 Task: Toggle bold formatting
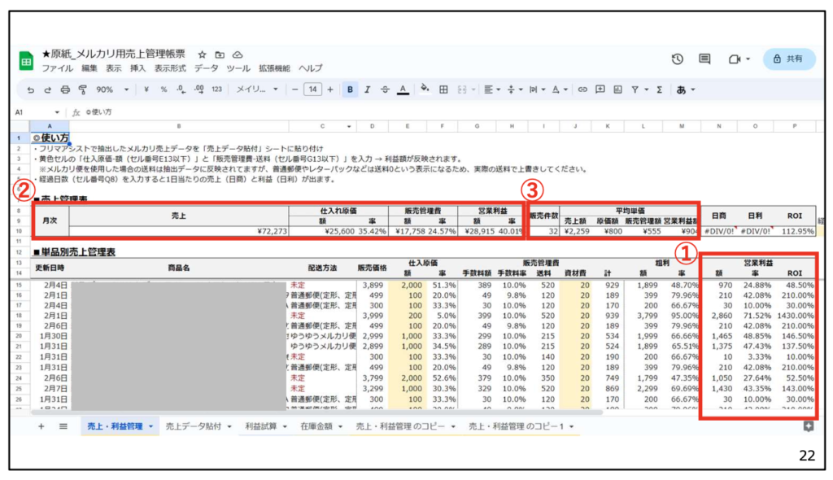pos(350,89)
